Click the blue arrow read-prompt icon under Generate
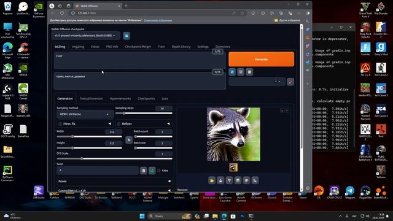 [232, 72]
